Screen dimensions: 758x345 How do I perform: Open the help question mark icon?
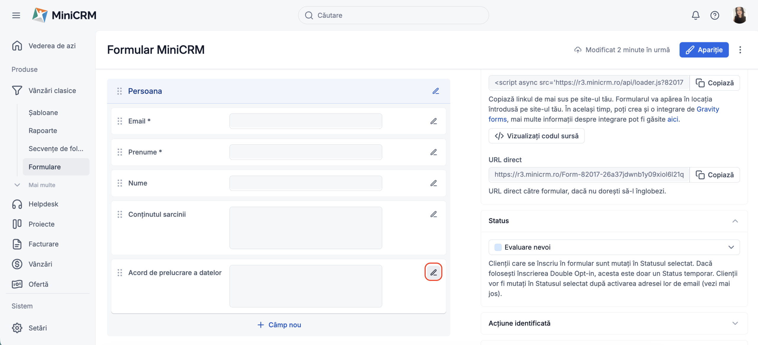pos(714,15)
